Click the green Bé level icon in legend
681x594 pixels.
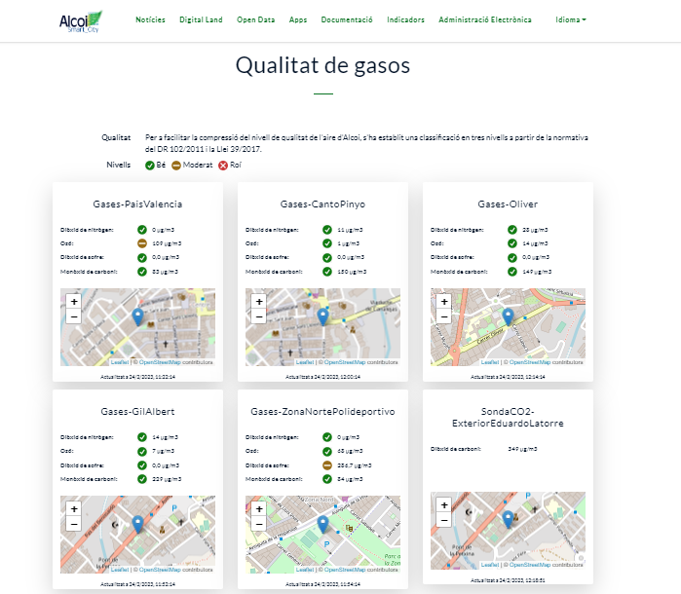tap(150, 166)
